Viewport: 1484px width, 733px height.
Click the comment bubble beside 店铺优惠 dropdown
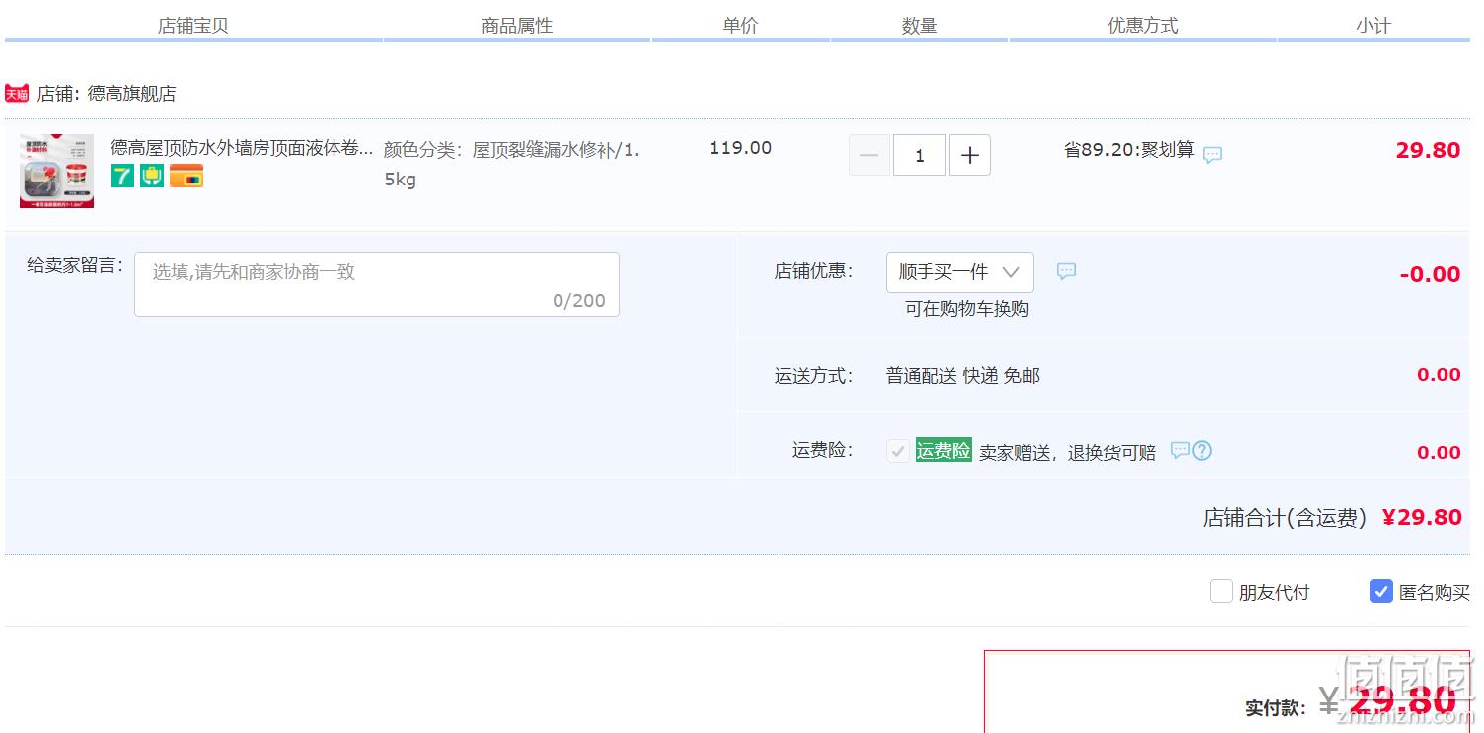pyautogui.click(x=1066, y=271)
